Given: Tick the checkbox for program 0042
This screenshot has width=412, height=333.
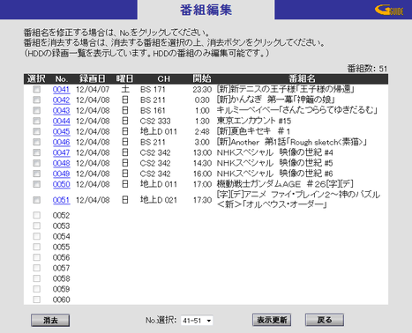Looking at the screenshot, I should coord(36,100).
